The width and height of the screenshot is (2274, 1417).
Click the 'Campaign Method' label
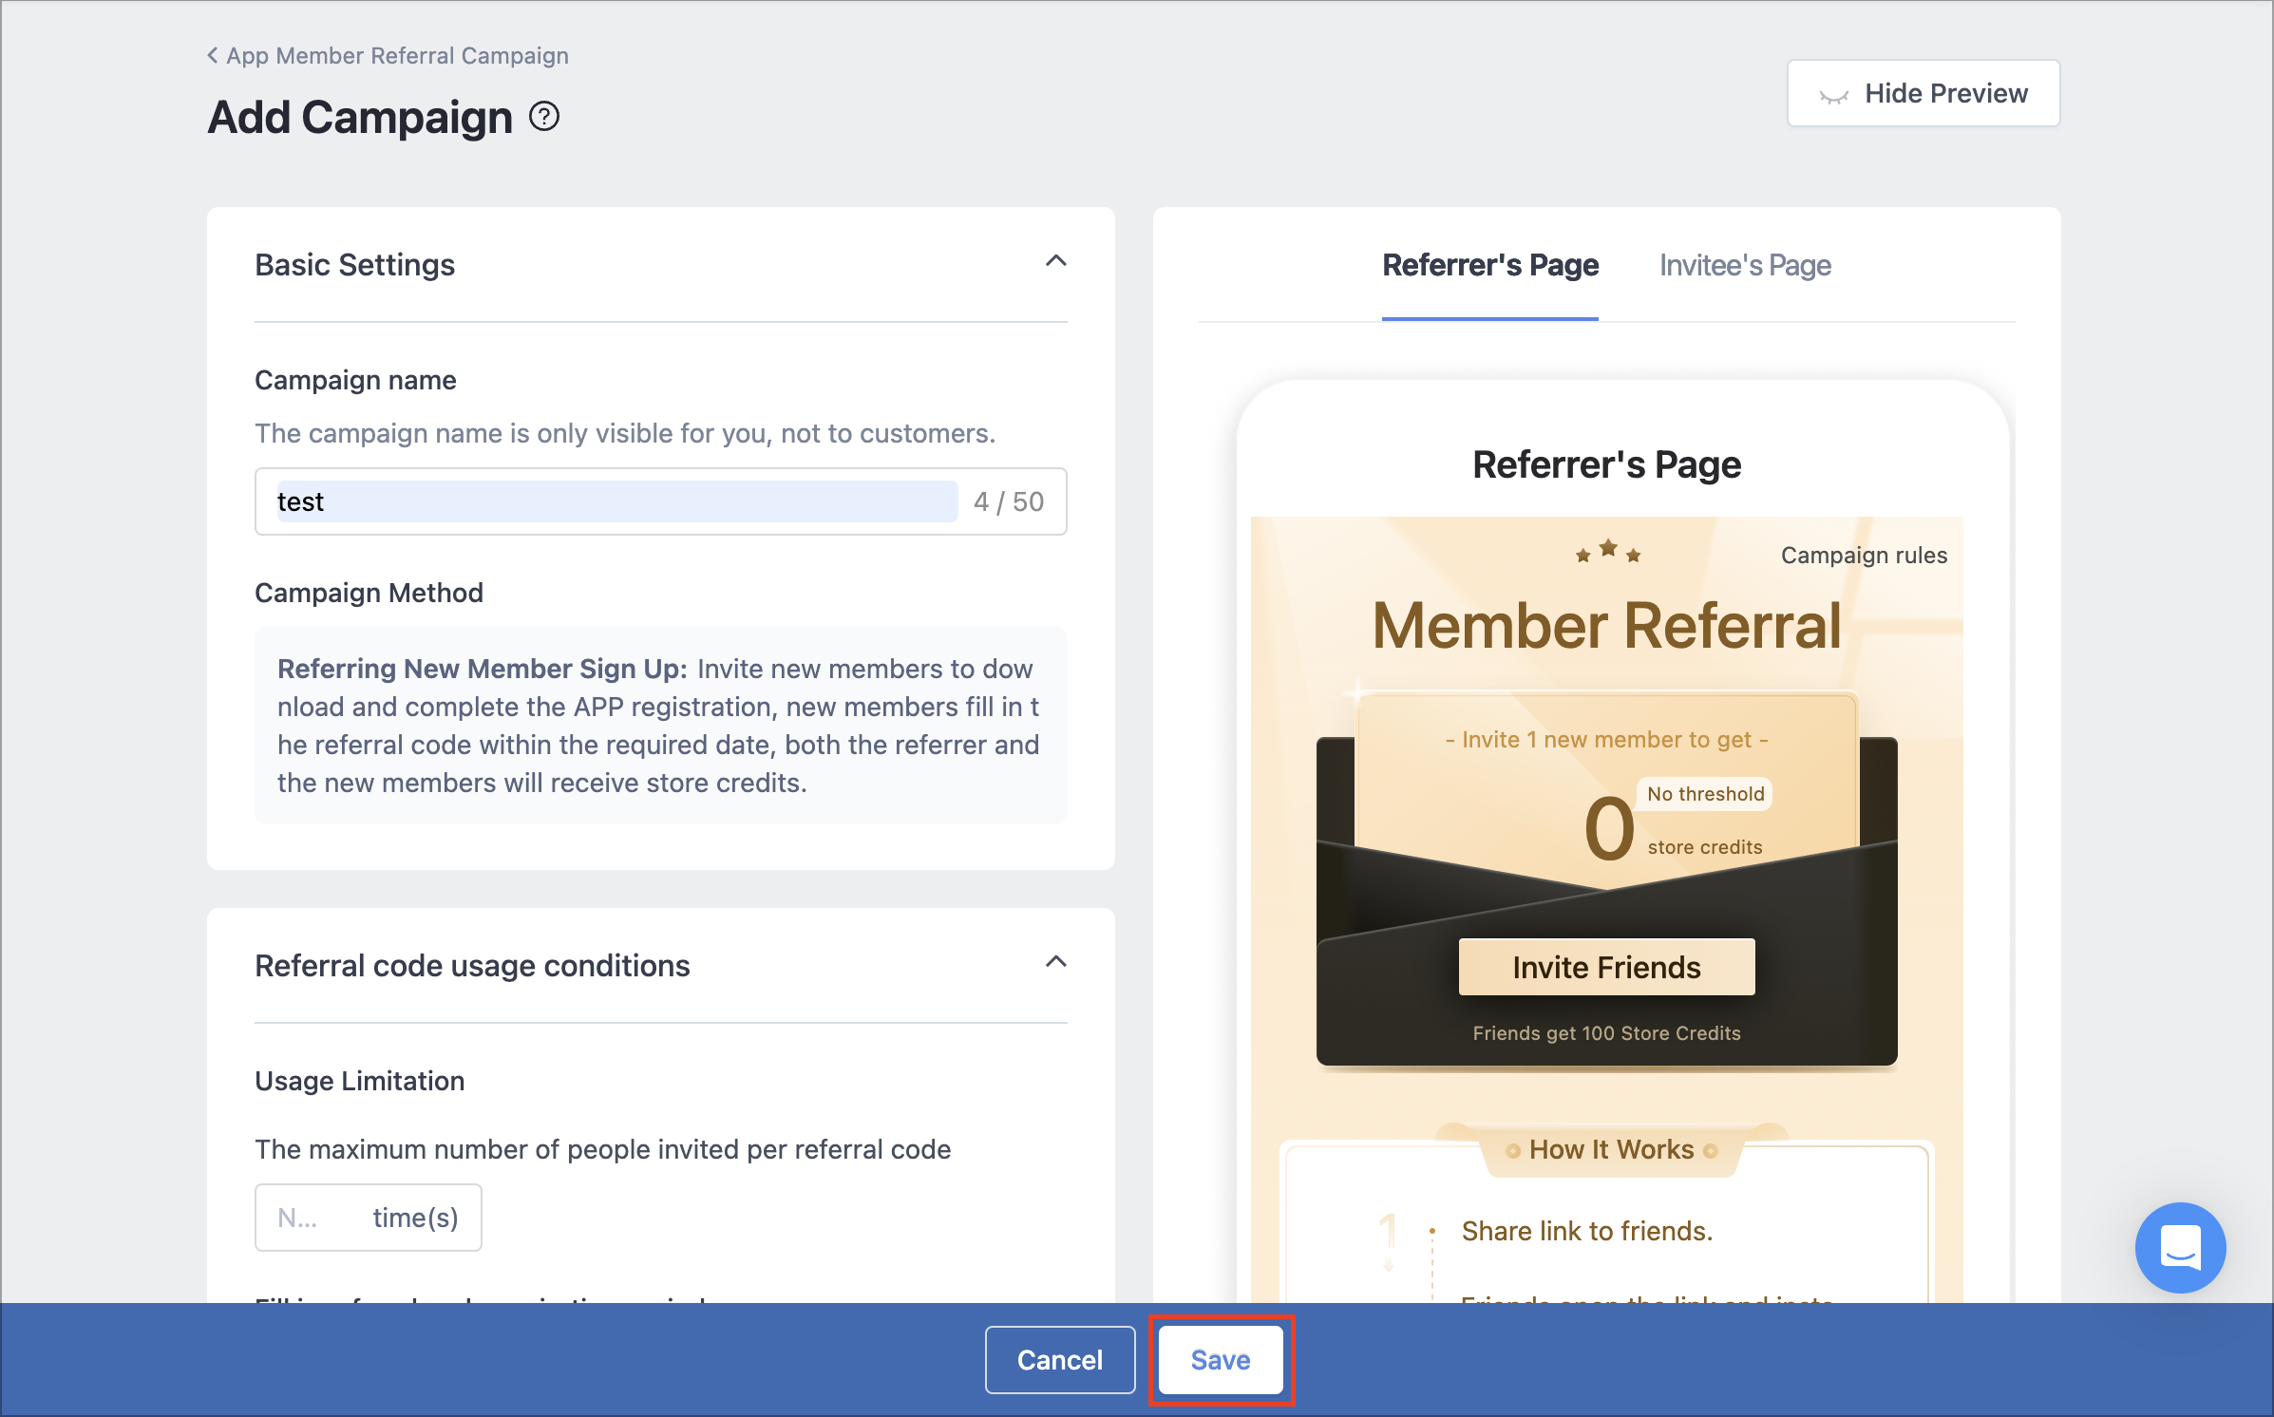369,593
